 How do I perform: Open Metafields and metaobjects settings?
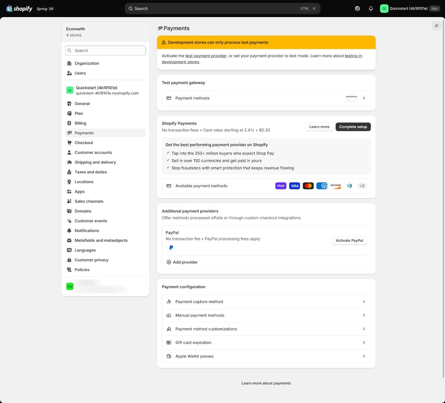pyautogui.click(x=105, y=241)
